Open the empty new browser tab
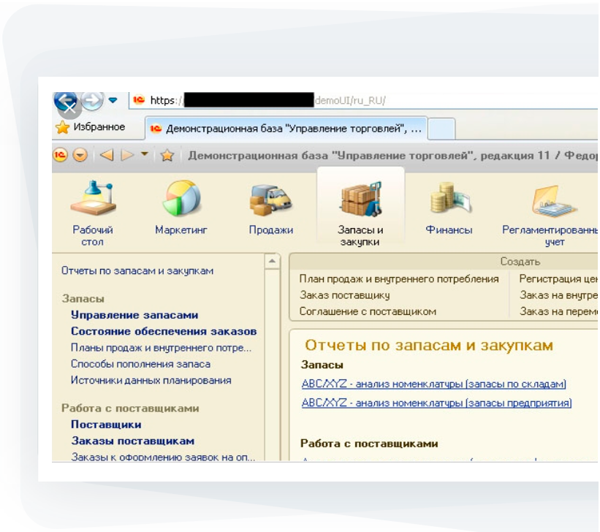600x532 pixels. (x=441, y=129)
